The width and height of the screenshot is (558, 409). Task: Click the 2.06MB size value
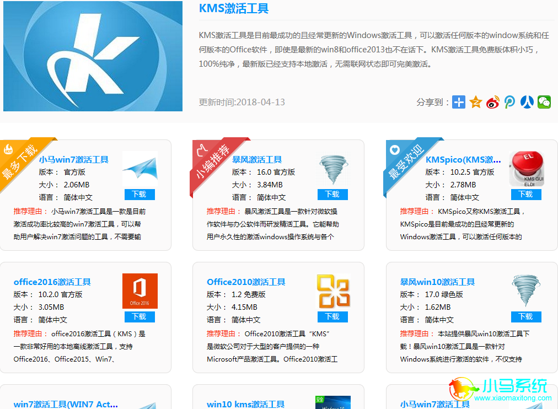(77, 185)
